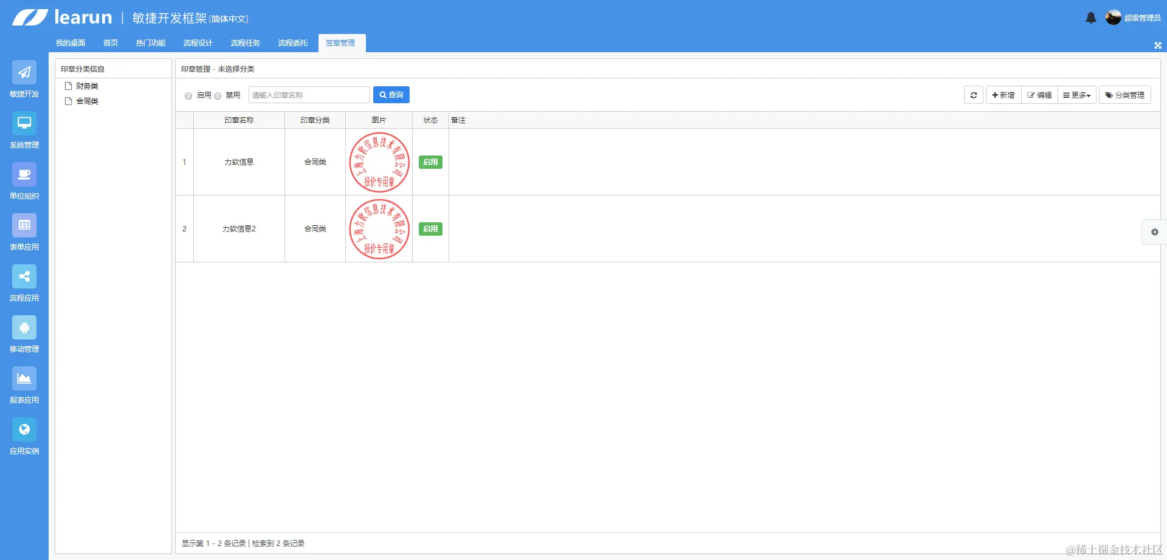
Task: Select the 合同类 category in tree
Action: point(87,101)
